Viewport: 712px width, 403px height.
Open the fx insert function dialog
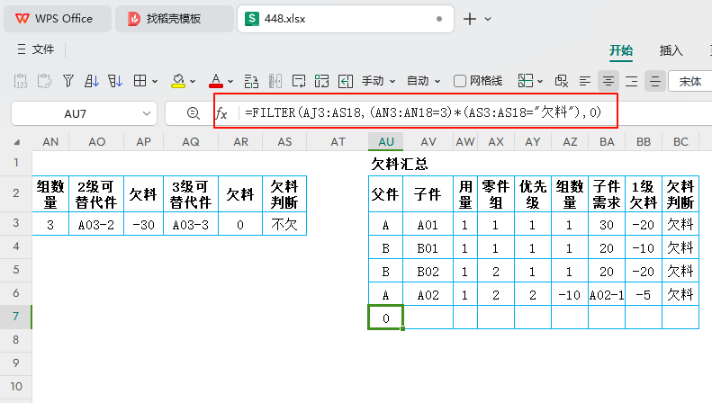(221, 113)
